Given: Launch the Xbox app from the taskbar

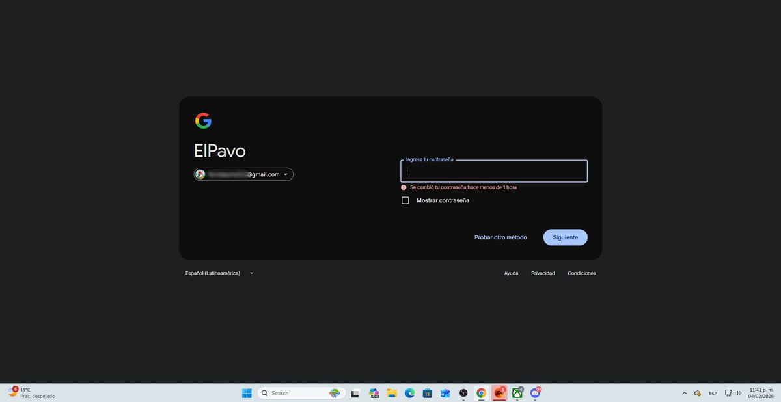Looking at the screenshot, I should click(x=517, y=393).
